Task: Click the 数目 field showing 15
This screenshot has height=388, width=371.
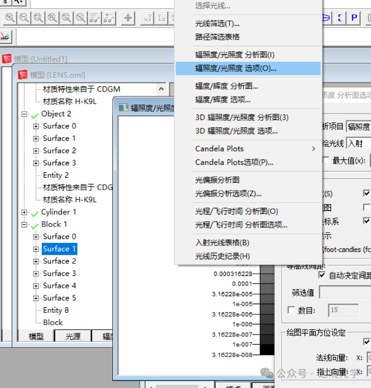Action: coord(343,310)
